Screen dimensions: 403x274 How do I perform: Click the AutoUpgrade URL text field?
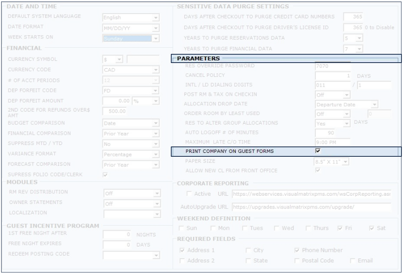click(x=311, y=208)
